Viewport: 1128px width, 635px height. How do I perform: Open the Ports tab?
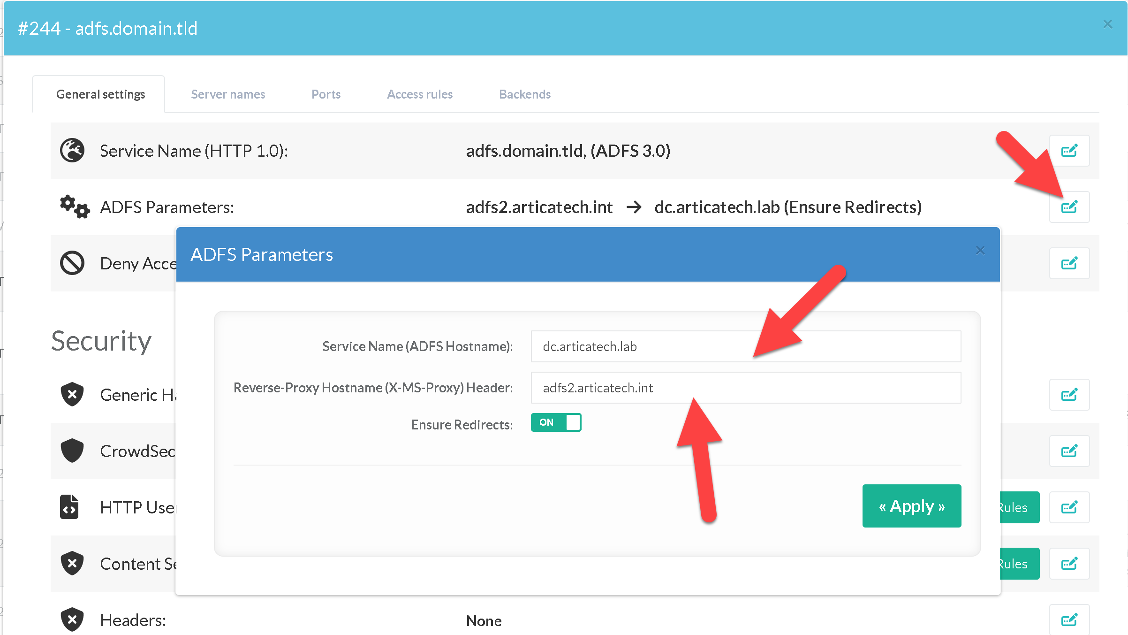tap(326, 94)
